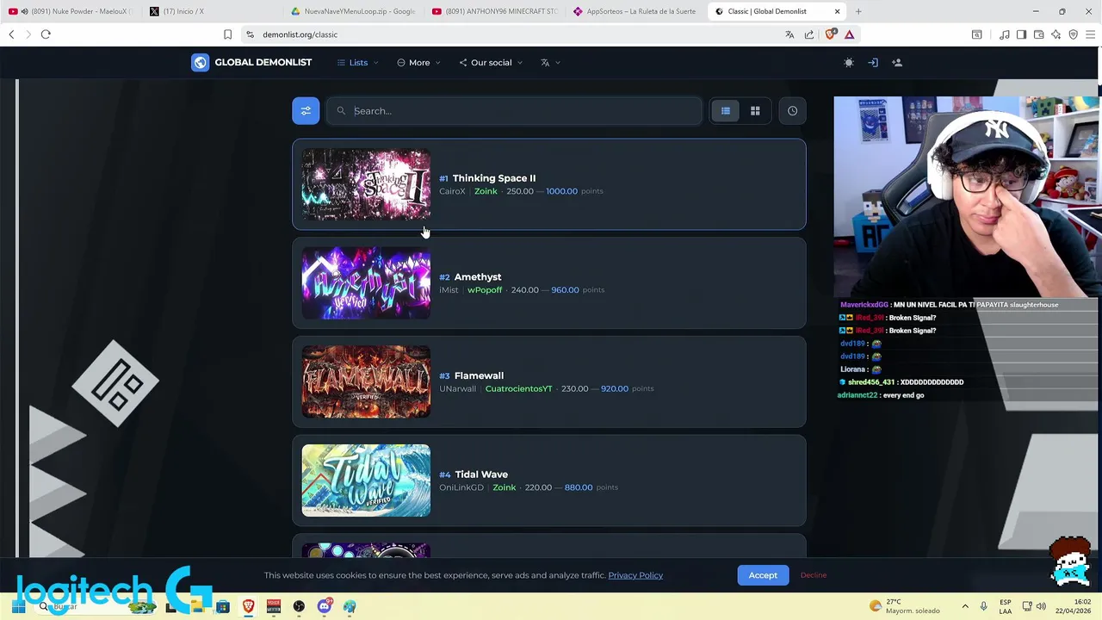Reload the current page
The height and width of the screenshot is (620, 1102).
46,34
